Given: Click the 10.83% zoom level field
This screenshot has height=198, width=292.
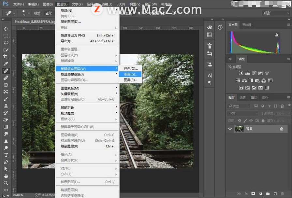Looking at the screenshot, I should [18, 195].
